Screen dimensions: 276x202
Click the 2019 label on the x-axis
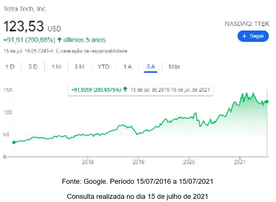pyautogui.click(x=138, y=162)
